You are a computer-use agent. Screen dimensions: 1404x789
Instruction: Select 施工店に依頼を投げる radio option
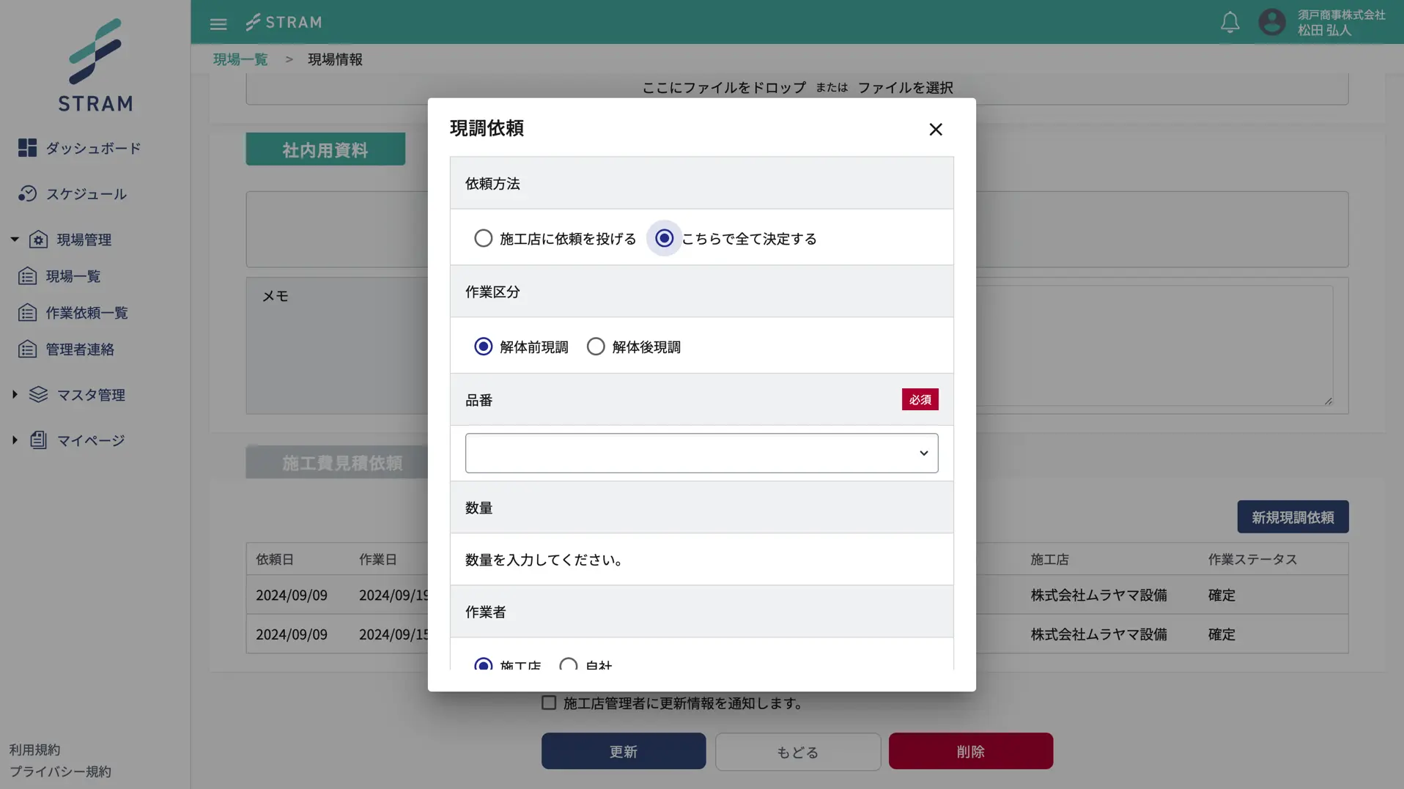(x=483, y=237)
